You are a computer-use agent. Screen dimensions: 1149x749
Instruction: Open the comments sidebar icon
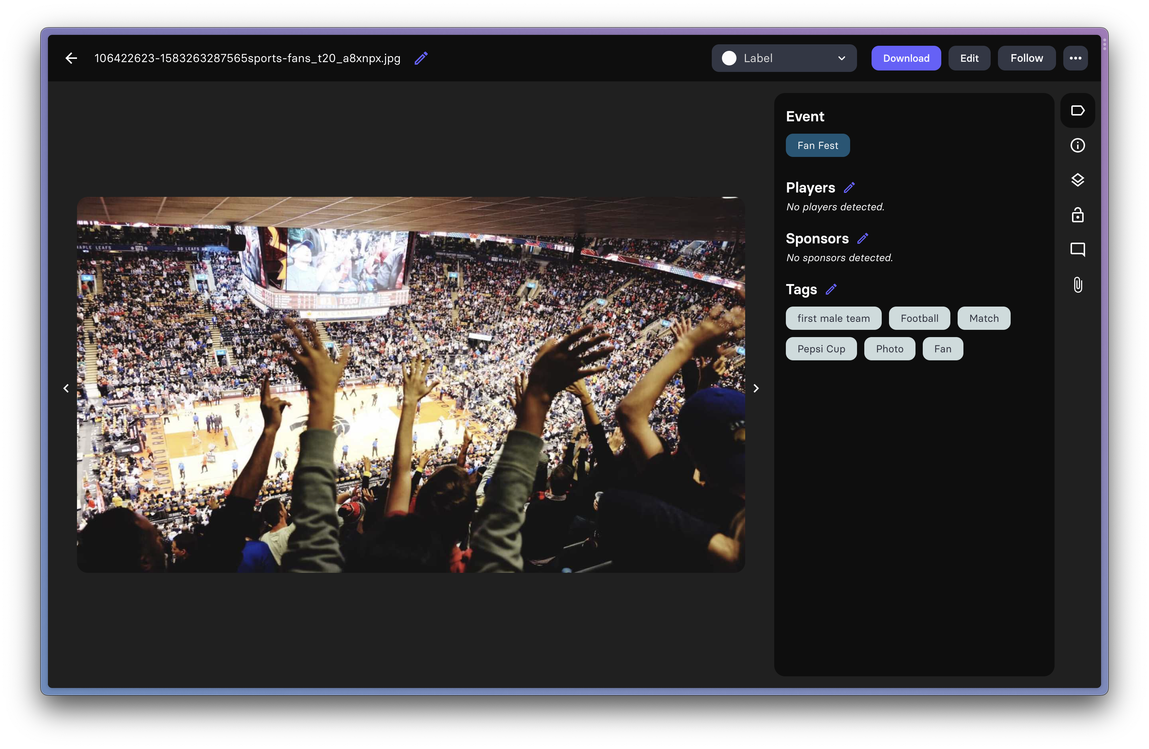click(1077, 250)
